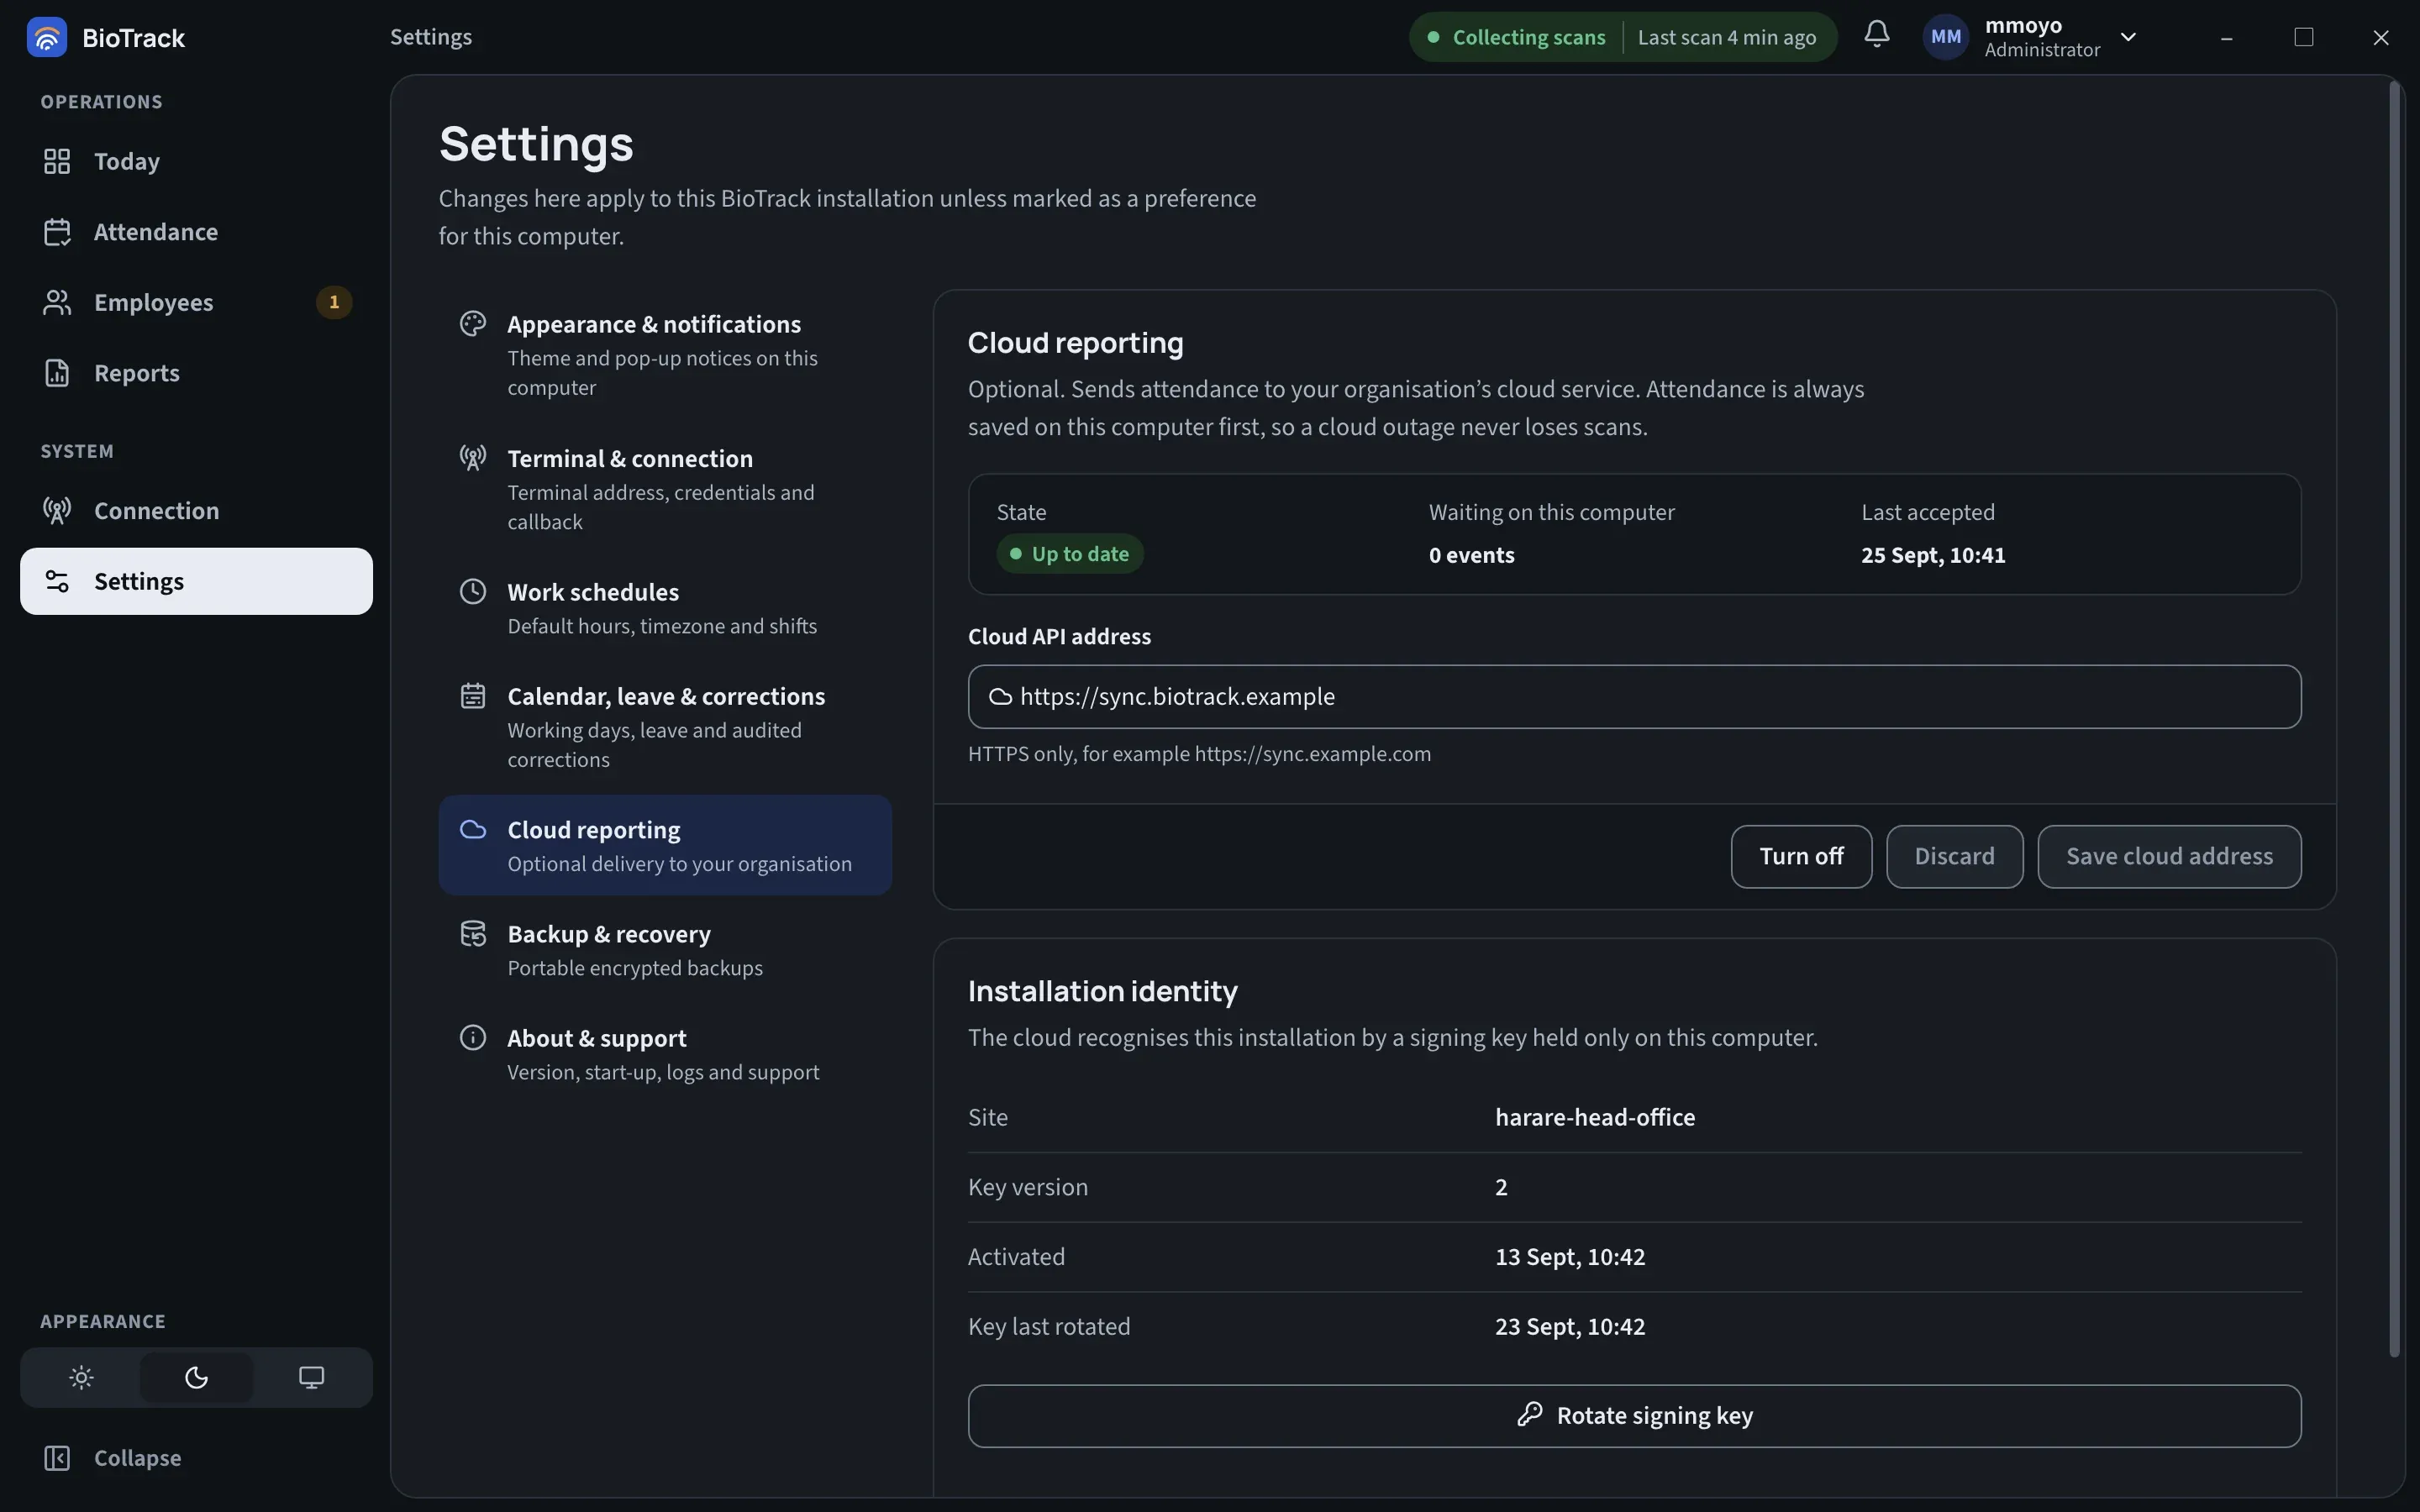Open the notifications bell

coord(1877,35)
